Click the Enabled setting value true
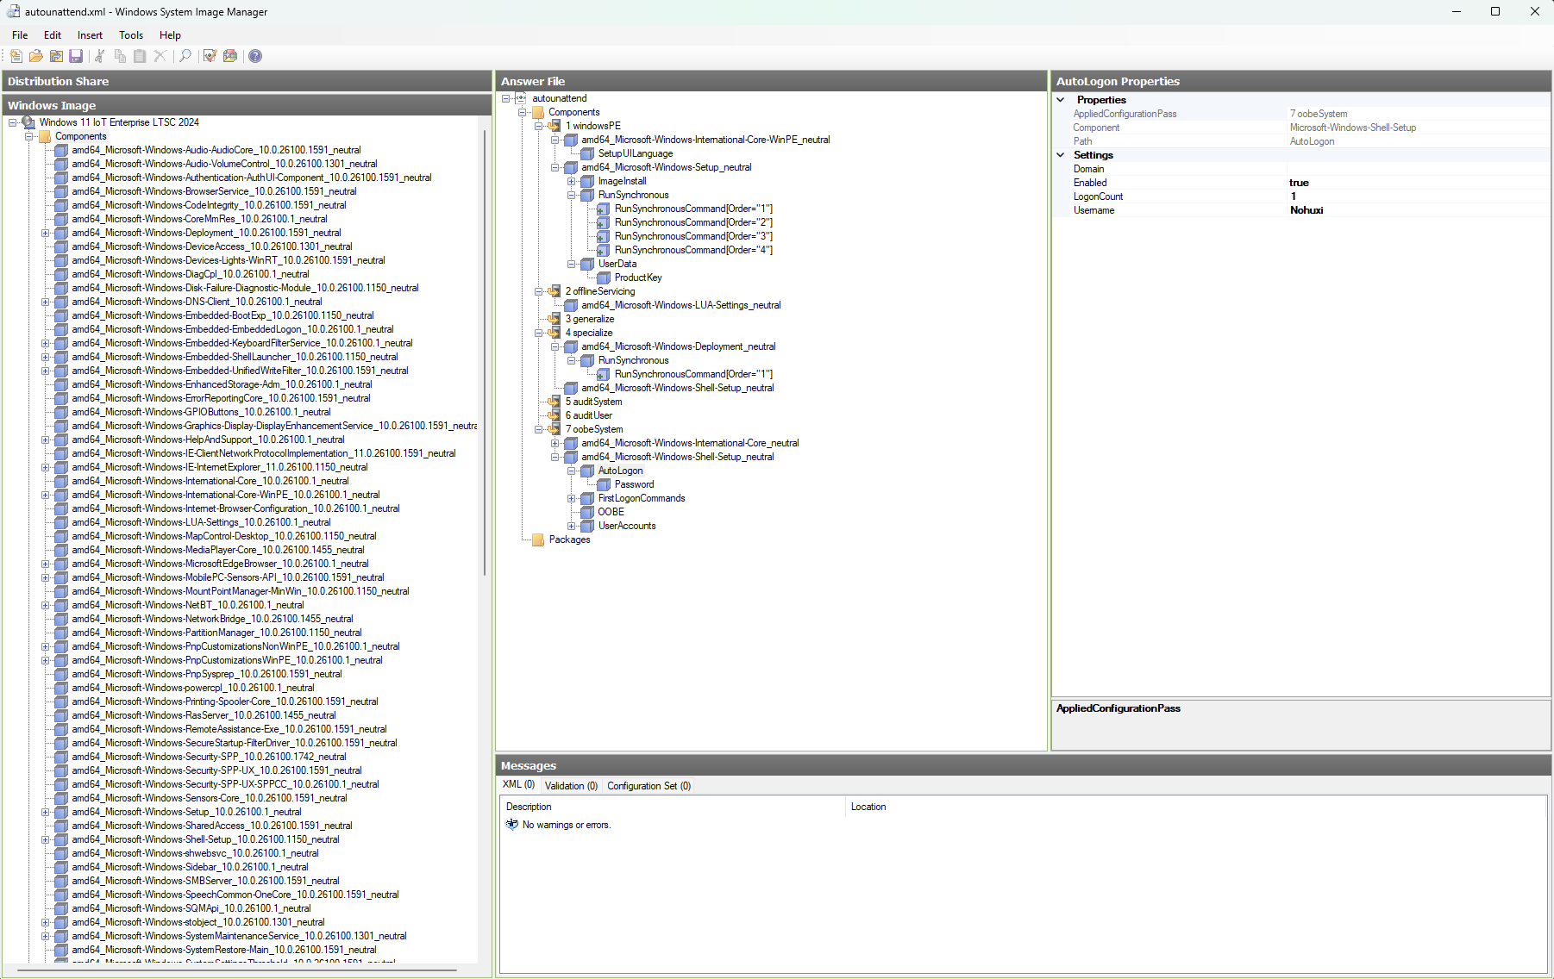Screen dimensions: 1554x979 tap(1418, 183)
